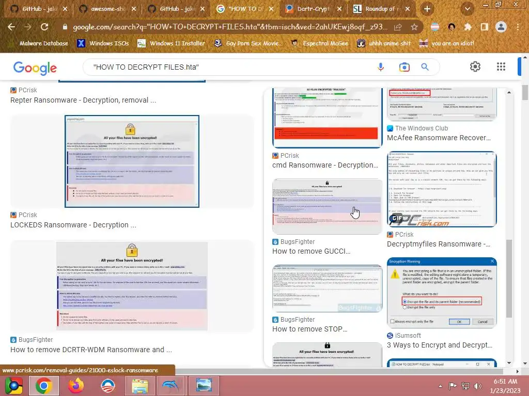This screenshot has height=396, width=529.
Task: Open the Chrome profile avatar
Action: coord(501,27)
